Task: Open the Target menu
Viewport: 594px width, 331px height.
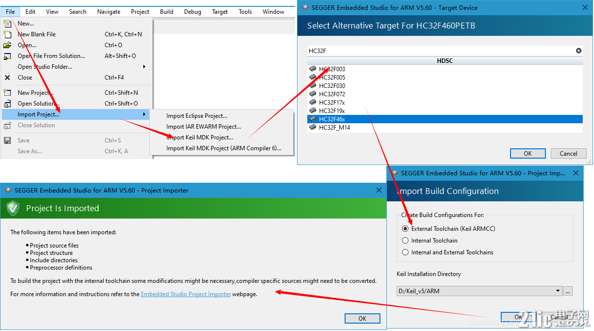Action: click(x=220, y=12)
